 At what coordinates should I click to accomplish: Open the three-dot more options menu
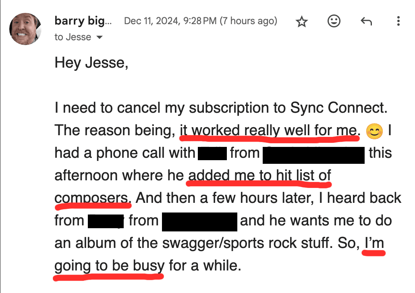point(398,21)
